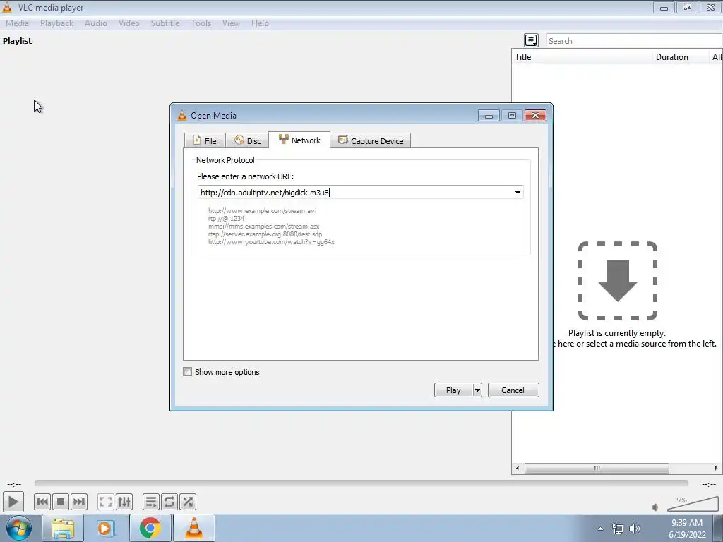Sort playlist by Duration column header
This screenshot has width=723, height=542.
point(680,56)
